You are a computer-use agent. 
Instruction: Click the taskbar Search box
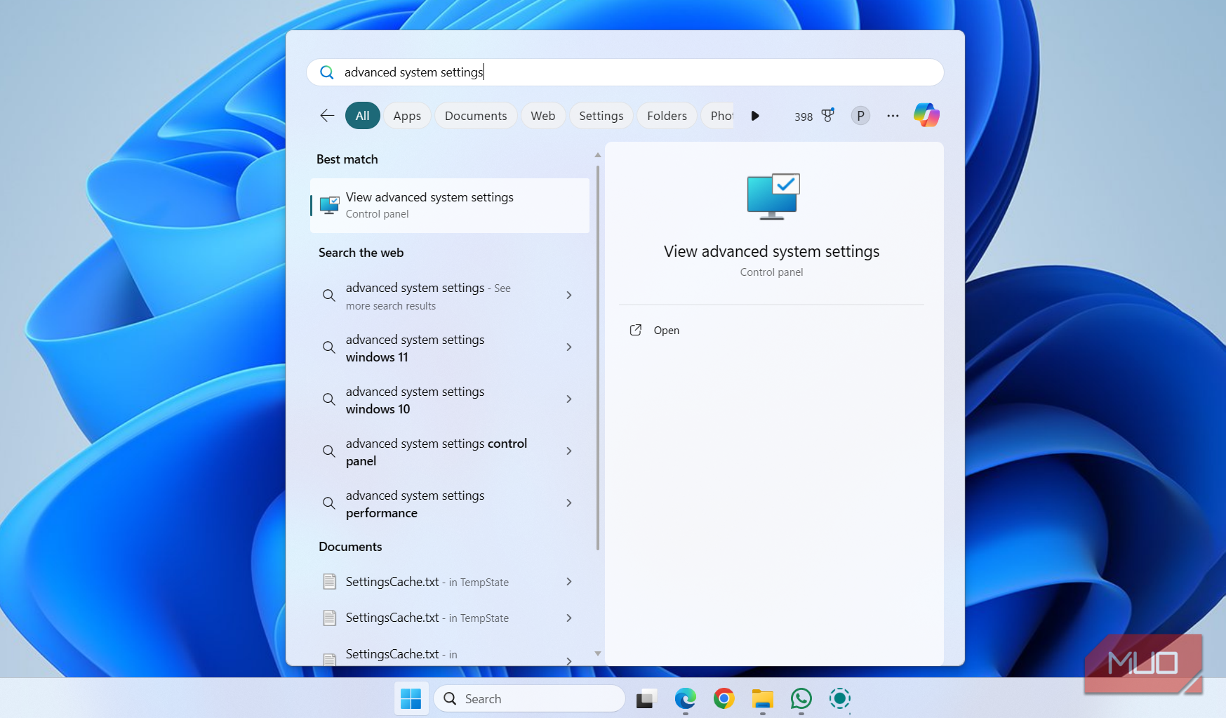530,698
